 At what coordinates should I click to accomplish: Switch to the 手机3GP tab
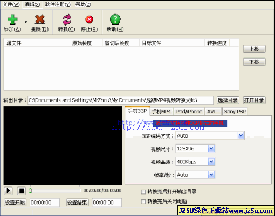coord(137,111)
